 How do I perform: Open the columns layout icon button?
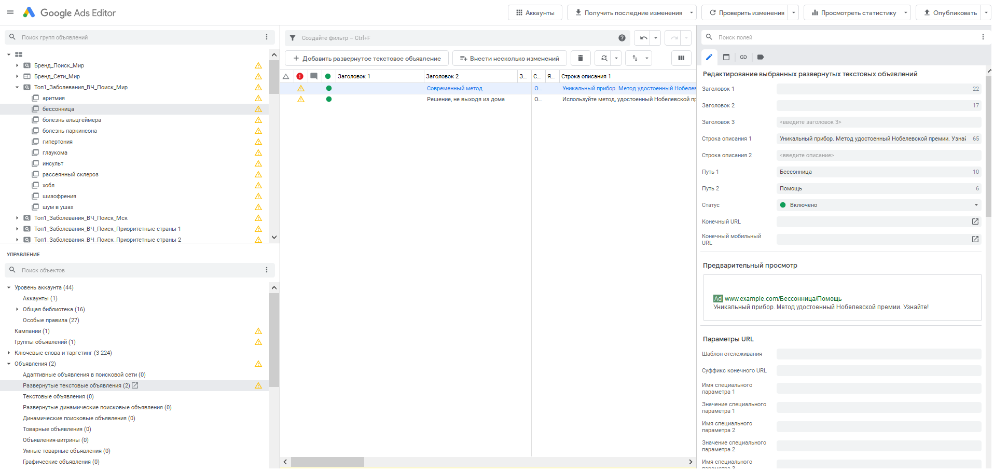(681, 59)
